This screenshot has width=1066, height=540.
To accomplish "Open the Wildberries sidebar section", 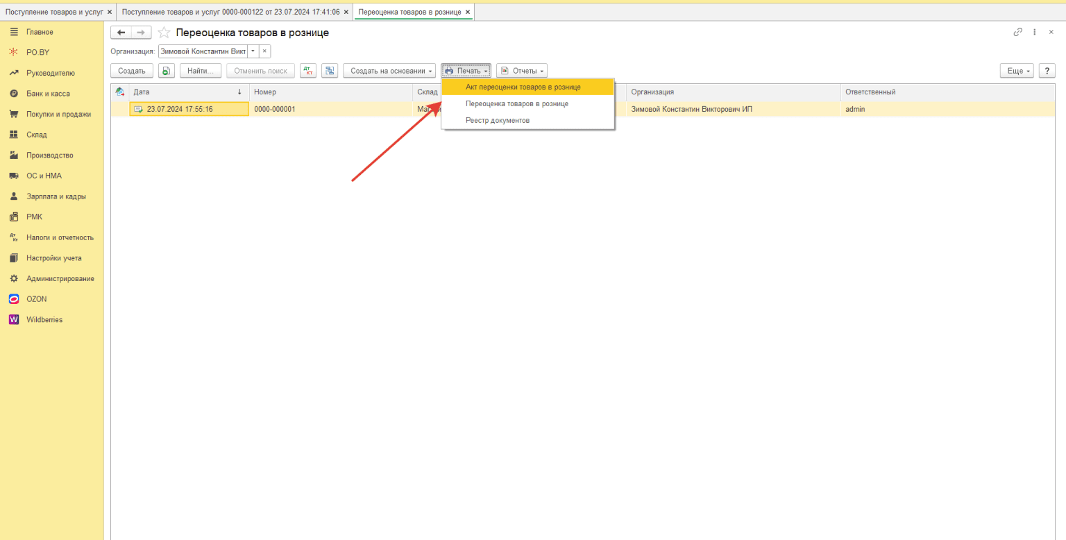I will click(x=44, y=320).
